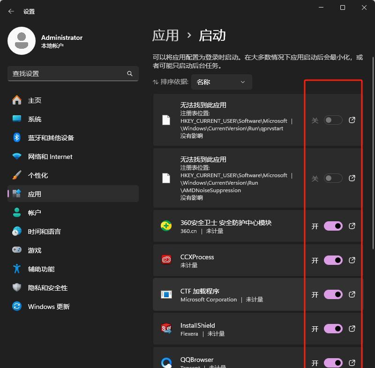Click the InstallShield app icon
Image resolution: width=375 pixels, height=368 pixels.
pos(166,329)
